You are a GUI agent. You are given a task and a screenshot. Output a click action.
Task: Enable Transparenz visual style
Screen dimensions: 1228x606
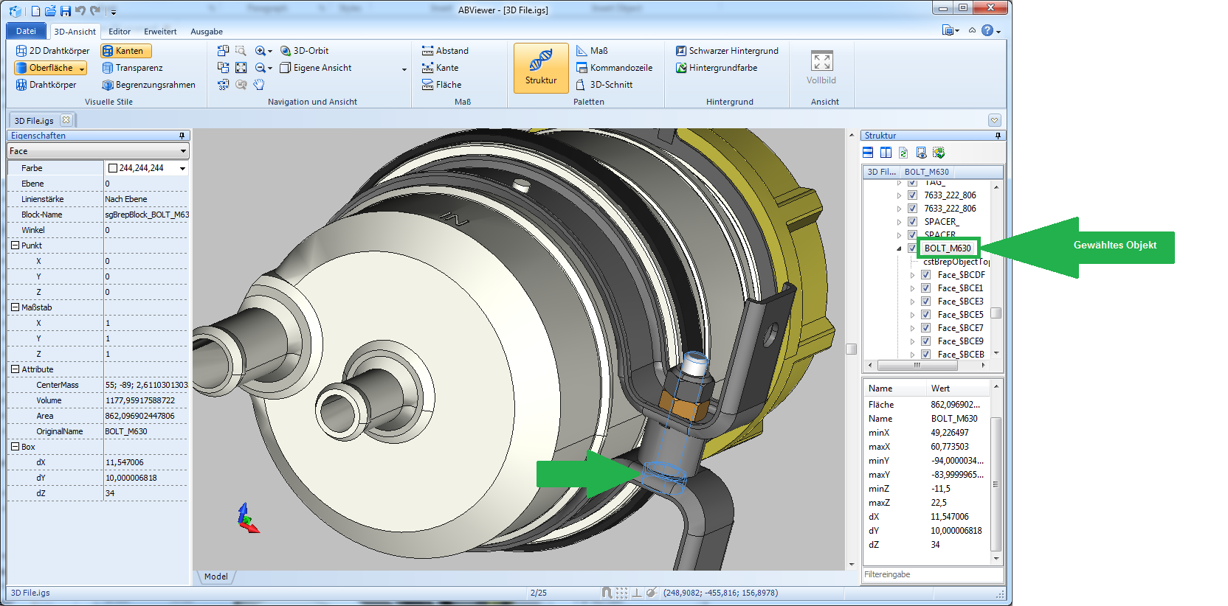(132, 68)
